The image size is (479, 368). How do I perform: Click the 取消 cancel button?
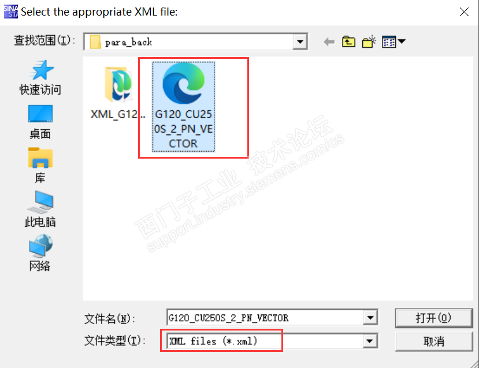point(433,341)
